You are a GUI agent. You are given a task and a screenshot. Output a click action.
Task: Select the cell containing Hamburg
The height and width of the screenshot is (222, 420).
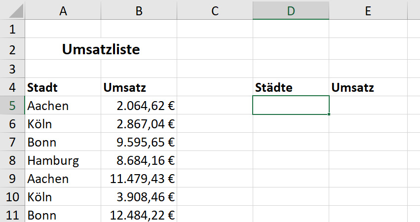coord(63,160)
